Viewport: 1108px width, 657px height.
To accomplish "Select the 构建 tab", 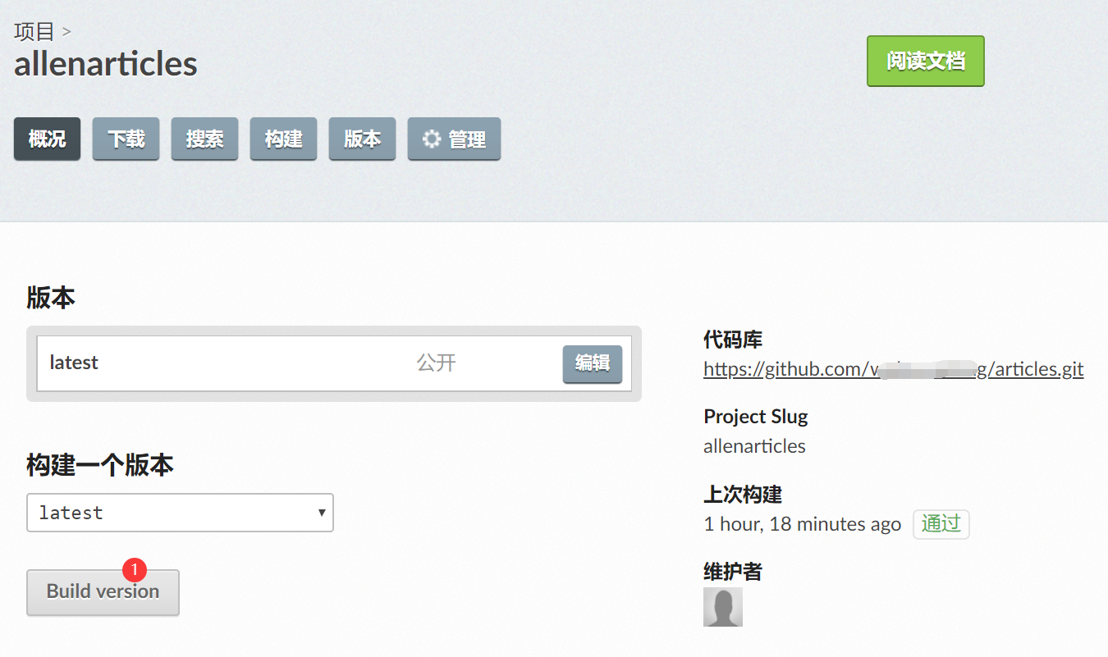I will [283, 139].
